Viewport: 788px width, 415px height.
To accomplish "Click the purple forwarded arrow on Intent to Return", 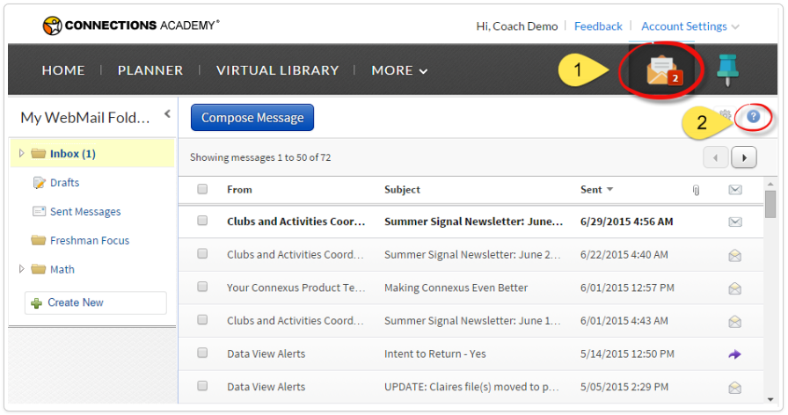I will (734, 353).
